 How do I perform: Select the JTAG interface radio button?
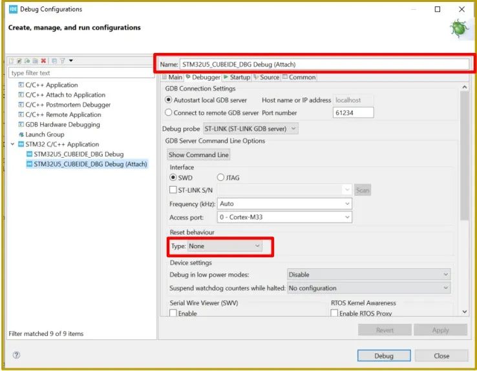click(221, 178)
